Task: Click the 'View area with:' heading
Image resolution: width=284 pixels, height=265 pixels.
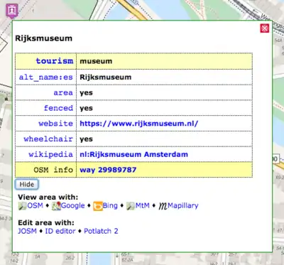Action: 48,197
